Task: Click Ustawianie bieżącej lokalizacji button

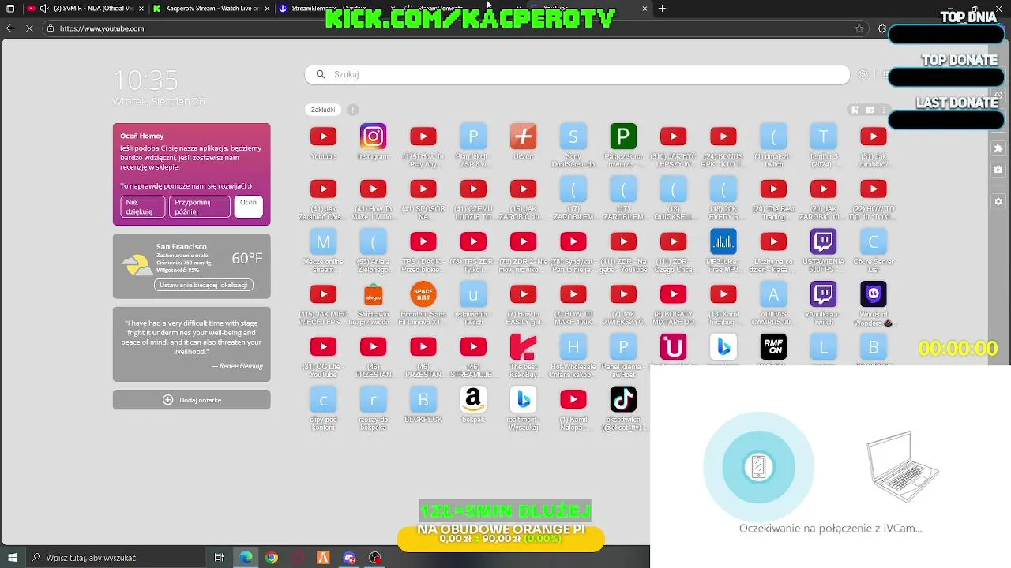Action: pyautogui.click(x=204, y=285)
